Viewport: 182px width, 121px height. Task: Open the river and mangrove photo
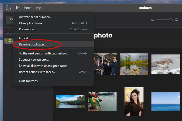[x=70, y=102]
